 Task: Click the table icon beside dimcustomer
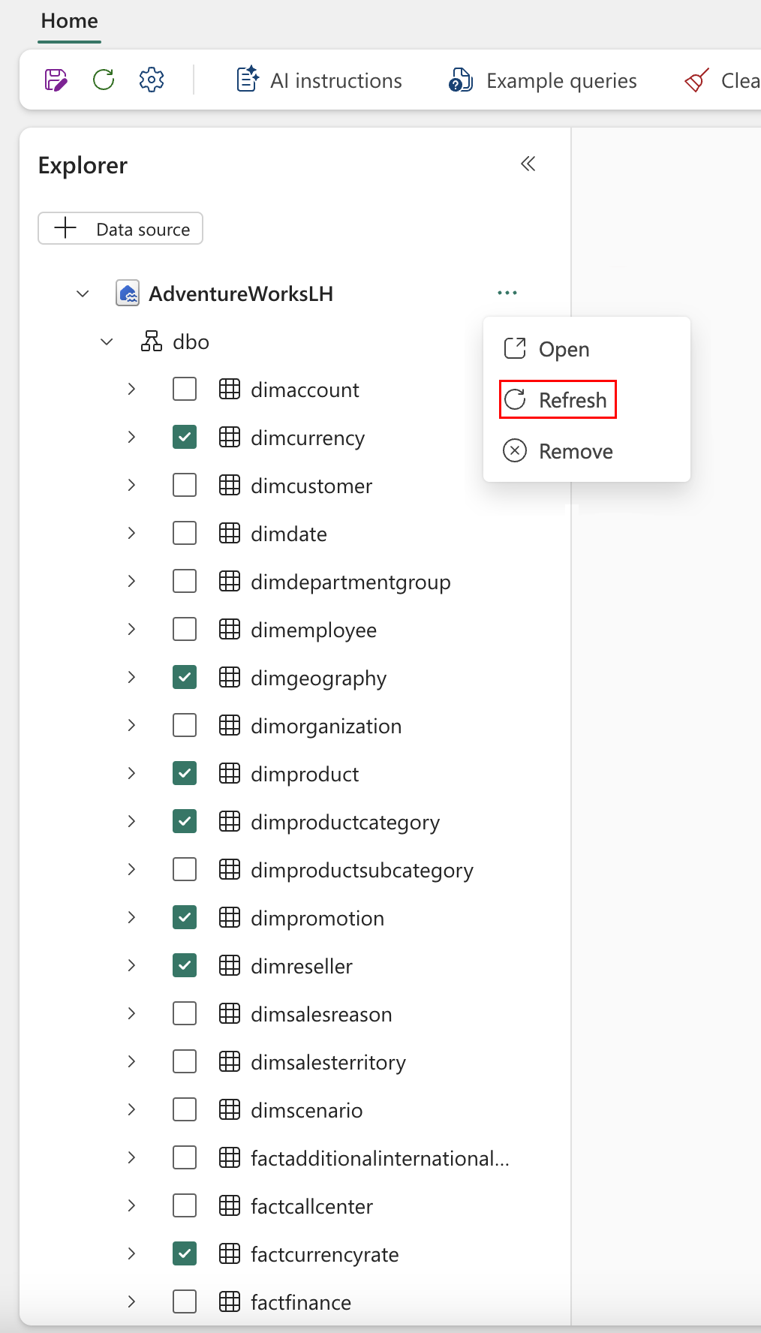click(230, 486)
